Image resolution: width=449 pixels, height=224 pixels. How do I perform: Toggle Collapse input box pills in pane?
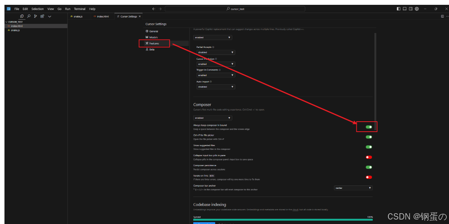(x=369, y=157)
